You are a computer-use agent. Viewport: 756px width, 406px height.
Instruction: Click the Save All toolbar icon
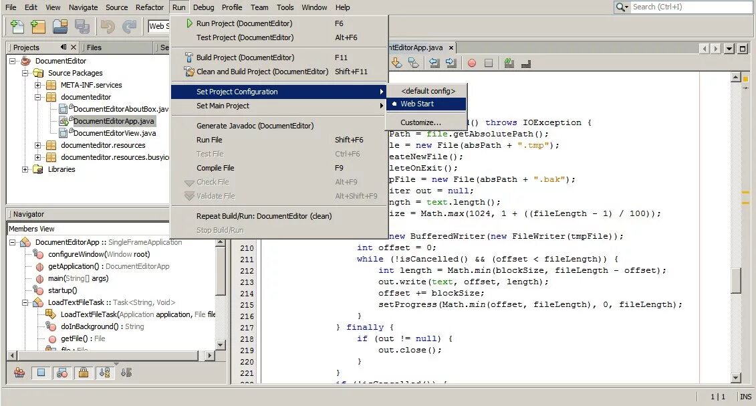click(82, 26)
